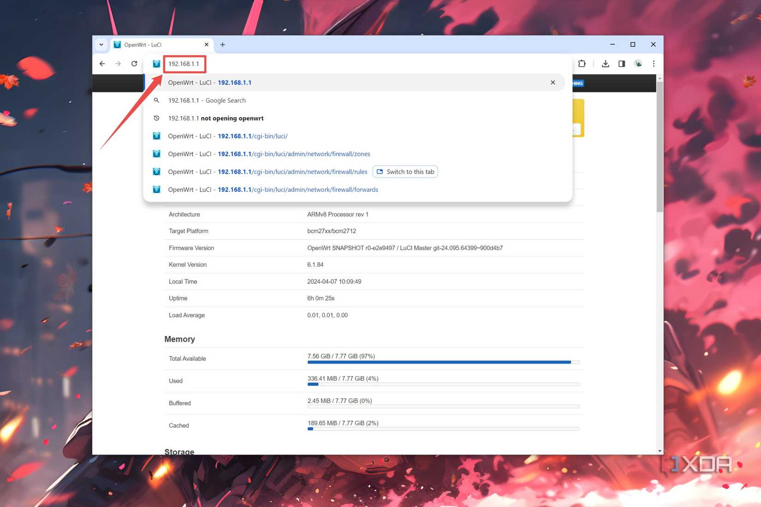Click the OpenWrt icon beside /cgi-bin/luci/ suggestion
761x507 pixels.
(157, 136)
